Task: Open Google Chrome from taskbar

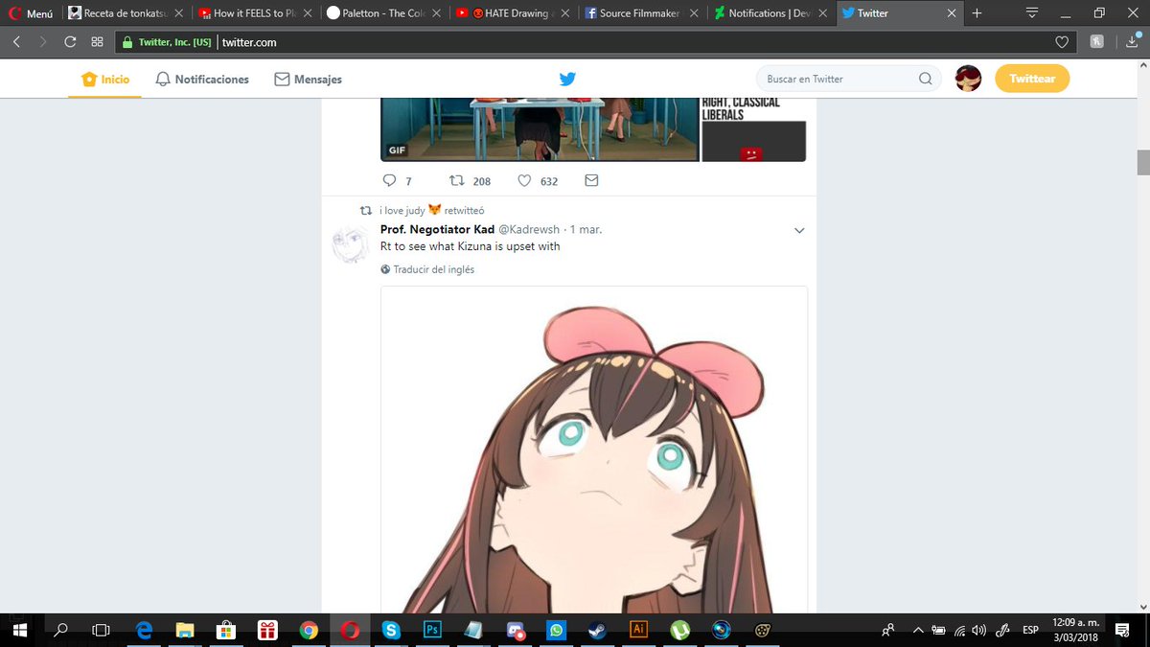Action: point(309,630)
